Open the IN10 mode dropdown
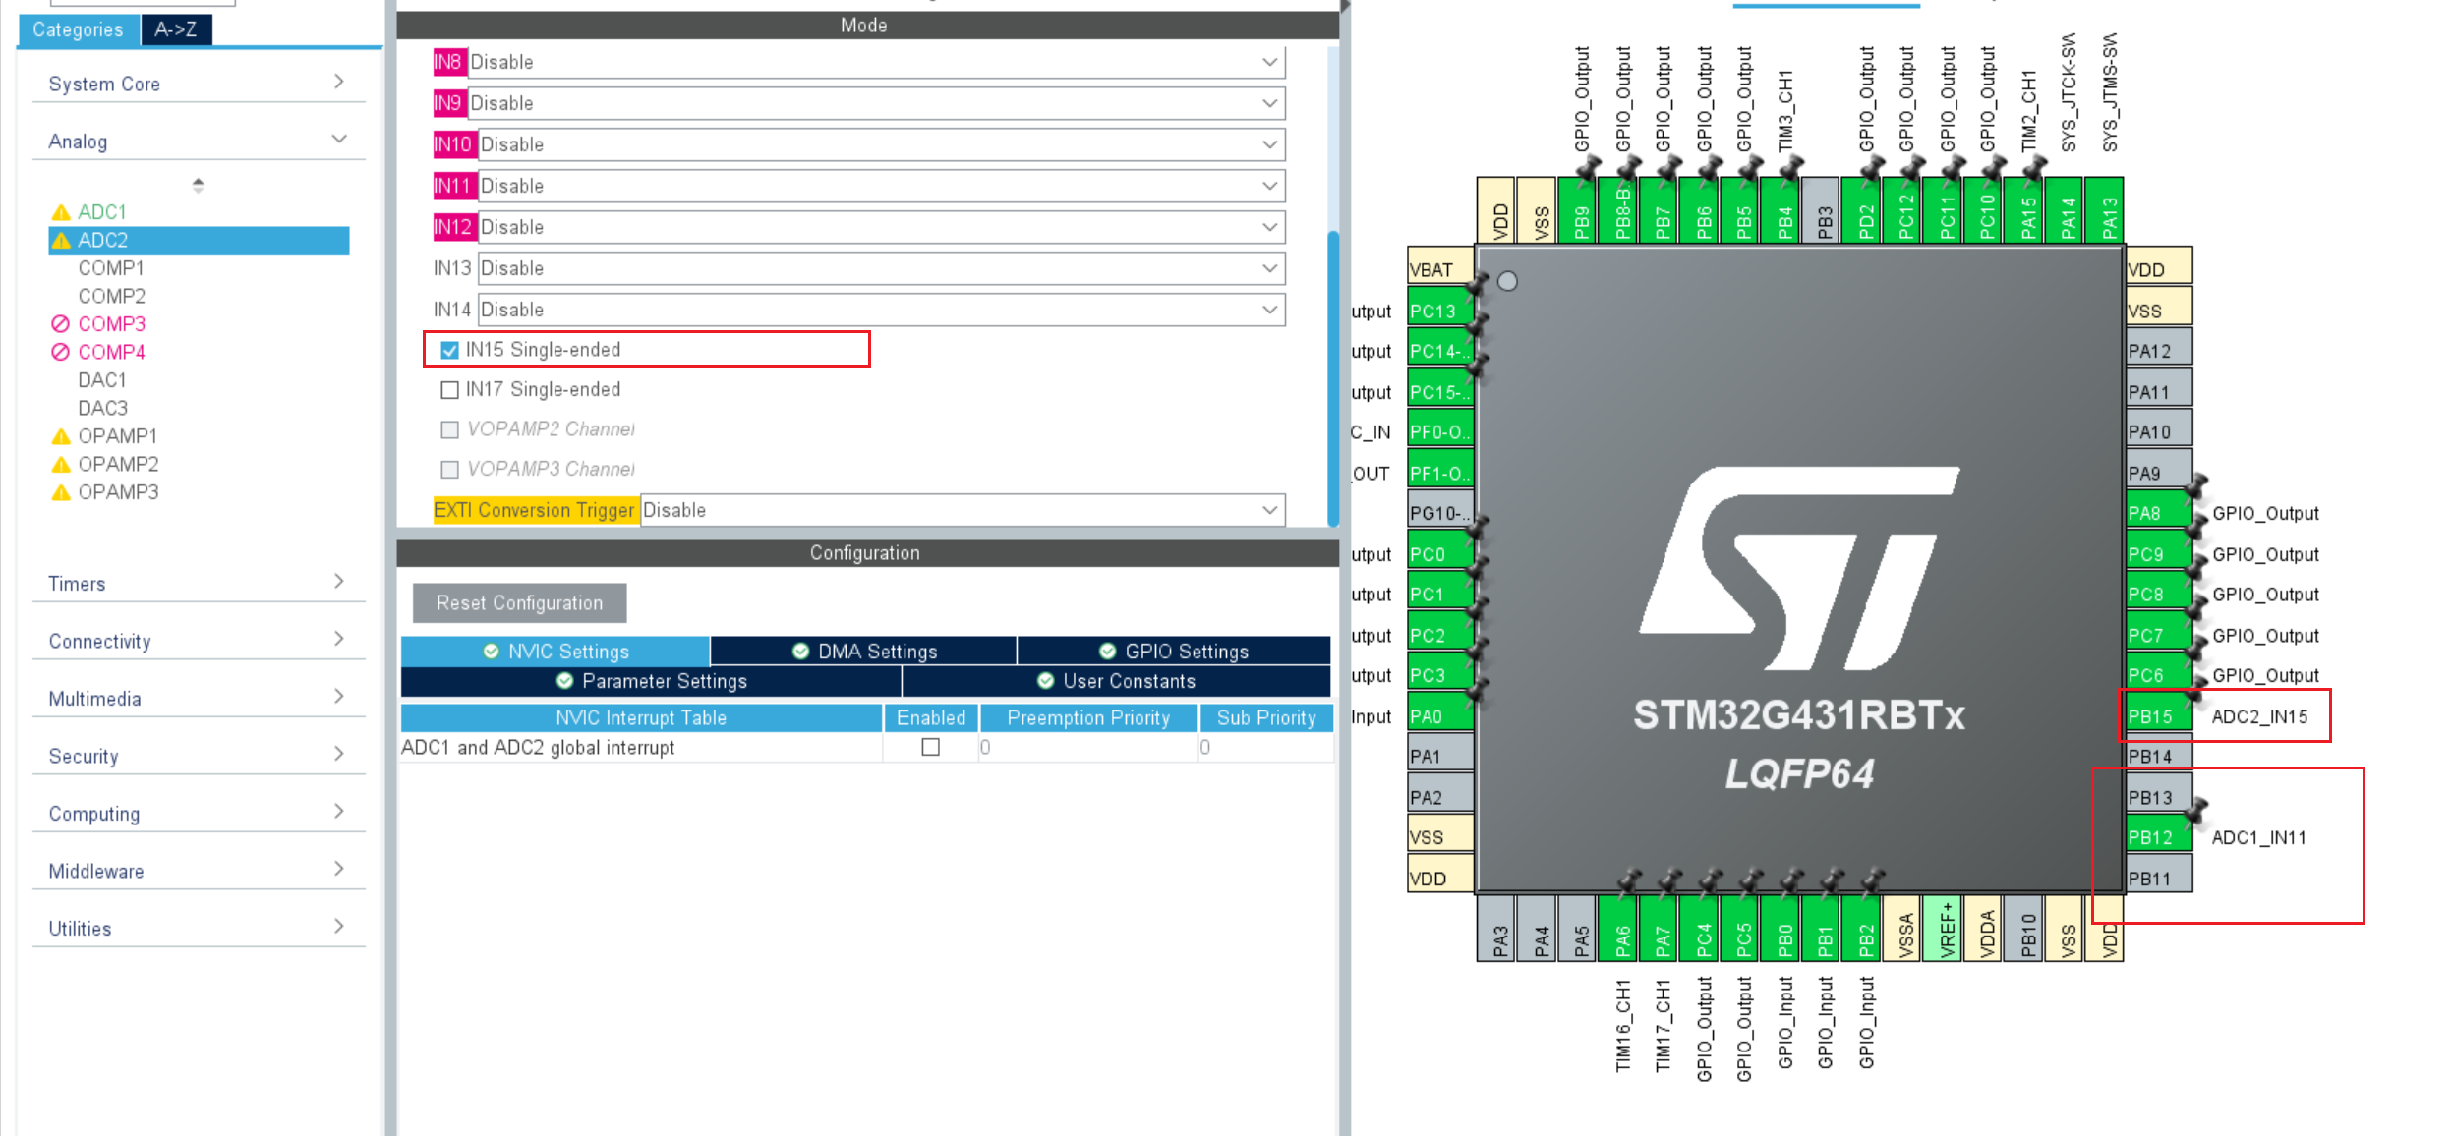Image resolution: width=2452 pixels, height=1136 pixels. coord(882,145)
